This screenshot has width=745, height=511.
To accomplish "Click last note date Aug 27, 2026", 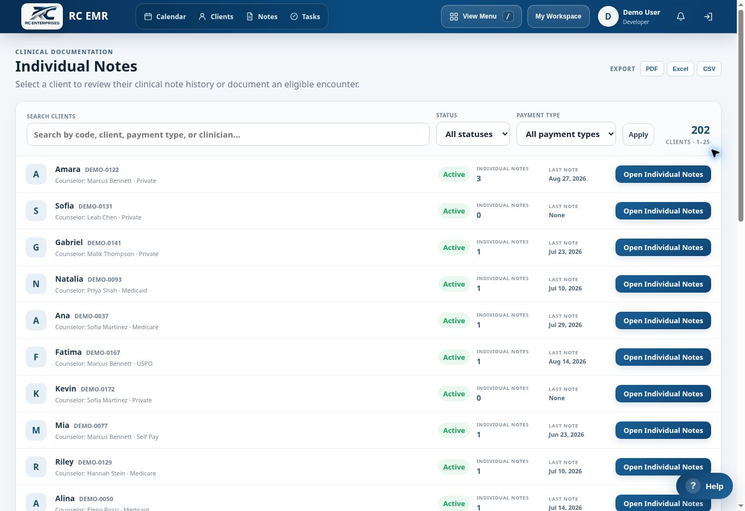I will coord(567,179).
